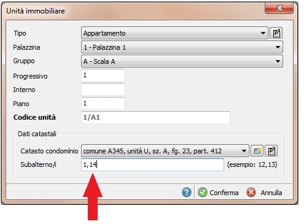Click the hint text "(esempio: 12,13)"
Viewport: 304px width, 224px height.
click(252, 164)
